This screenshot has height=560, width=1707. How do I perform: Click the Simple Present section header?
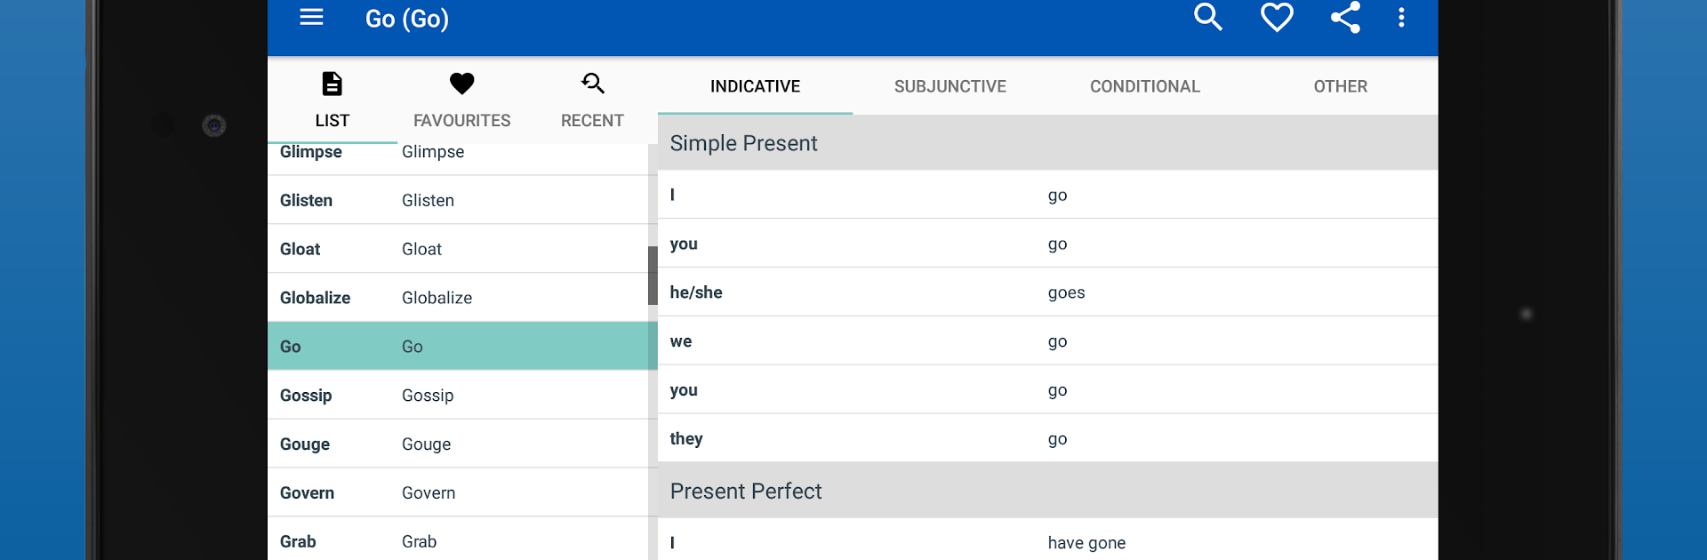tap(1047, 143)
